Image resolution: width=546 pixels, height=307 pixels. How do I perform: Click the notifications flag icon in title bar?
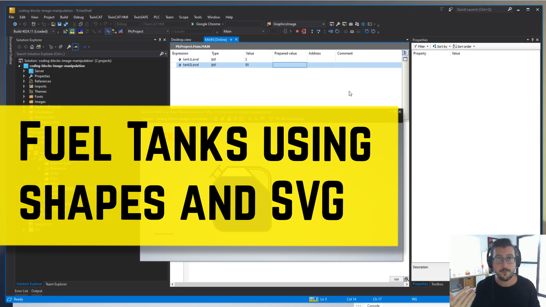[441, 9]
